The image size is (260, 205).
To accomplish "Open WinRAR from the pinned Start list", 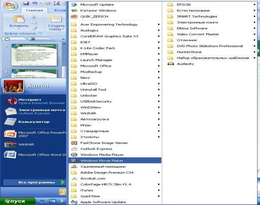I will [20, 144].
